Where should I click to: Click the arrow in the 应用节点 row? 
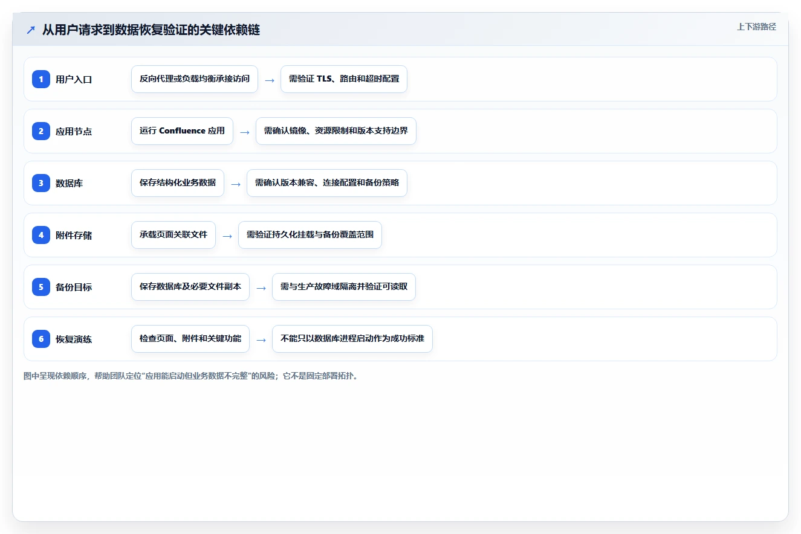(x=245, y=132)
